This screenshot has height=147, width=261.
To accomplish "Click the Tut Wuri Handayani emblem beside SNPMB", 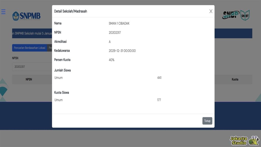I will 16,16.
